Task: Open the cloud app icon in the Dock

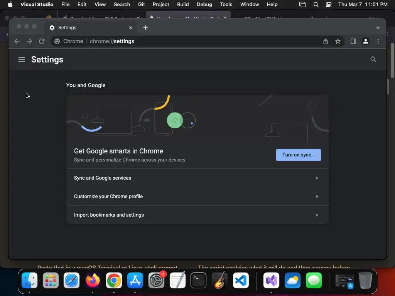Action: (x=292, y=280)
